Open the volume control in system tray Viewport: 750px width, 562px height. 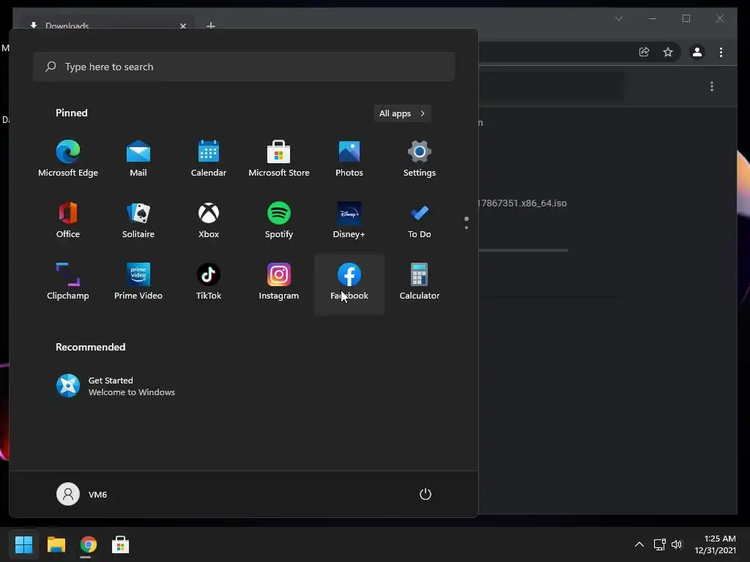(677, 544)
